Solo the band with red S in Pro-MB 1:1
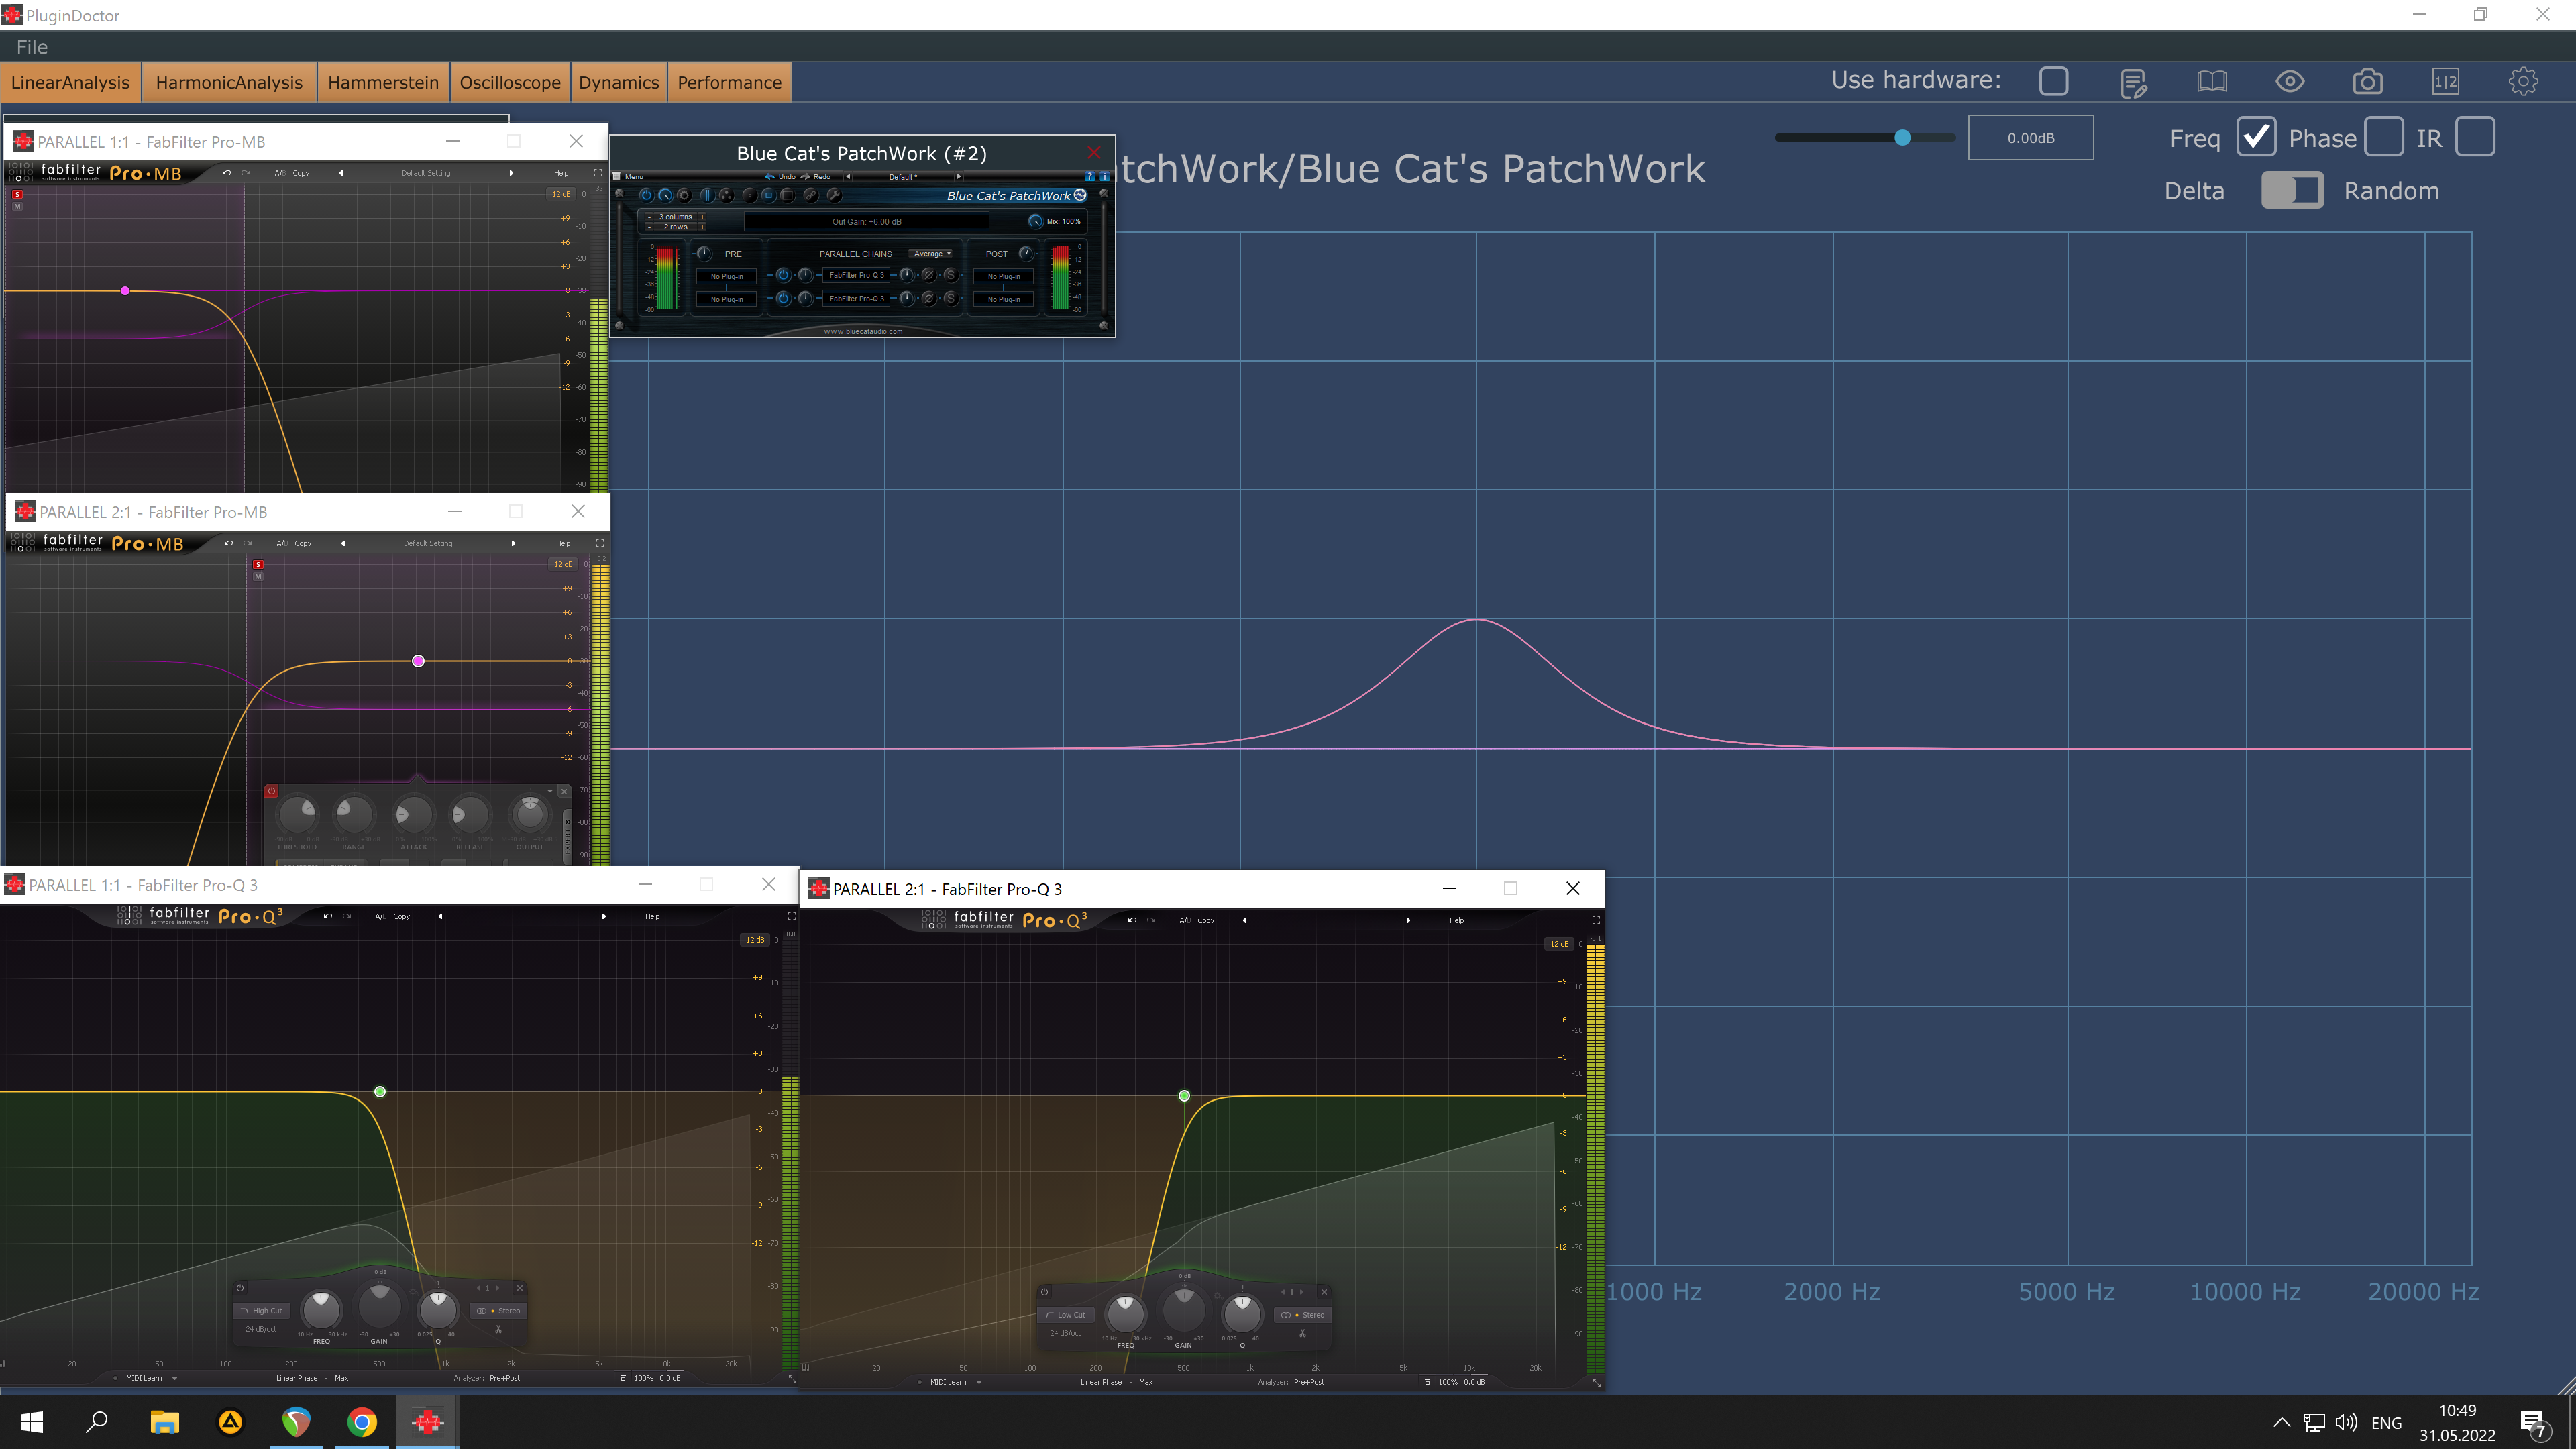The image size is (2576, 1449). click(17, 194)
